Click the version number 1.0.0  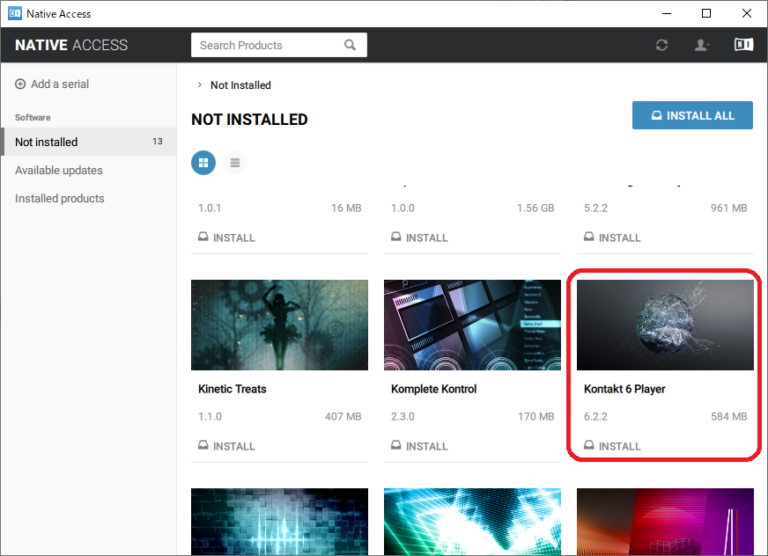[402, 208]
